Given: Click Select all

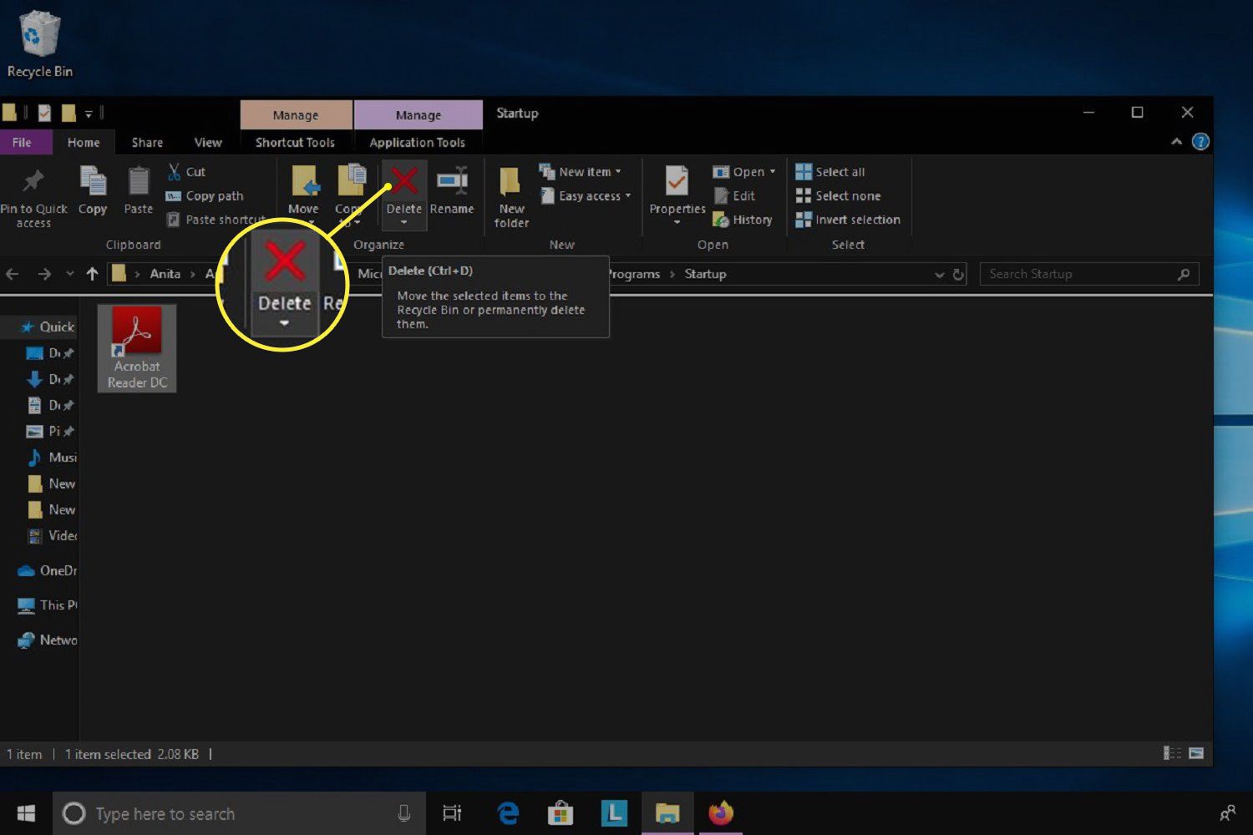Looking at the screenshot, I should click(x=830, y=172).
